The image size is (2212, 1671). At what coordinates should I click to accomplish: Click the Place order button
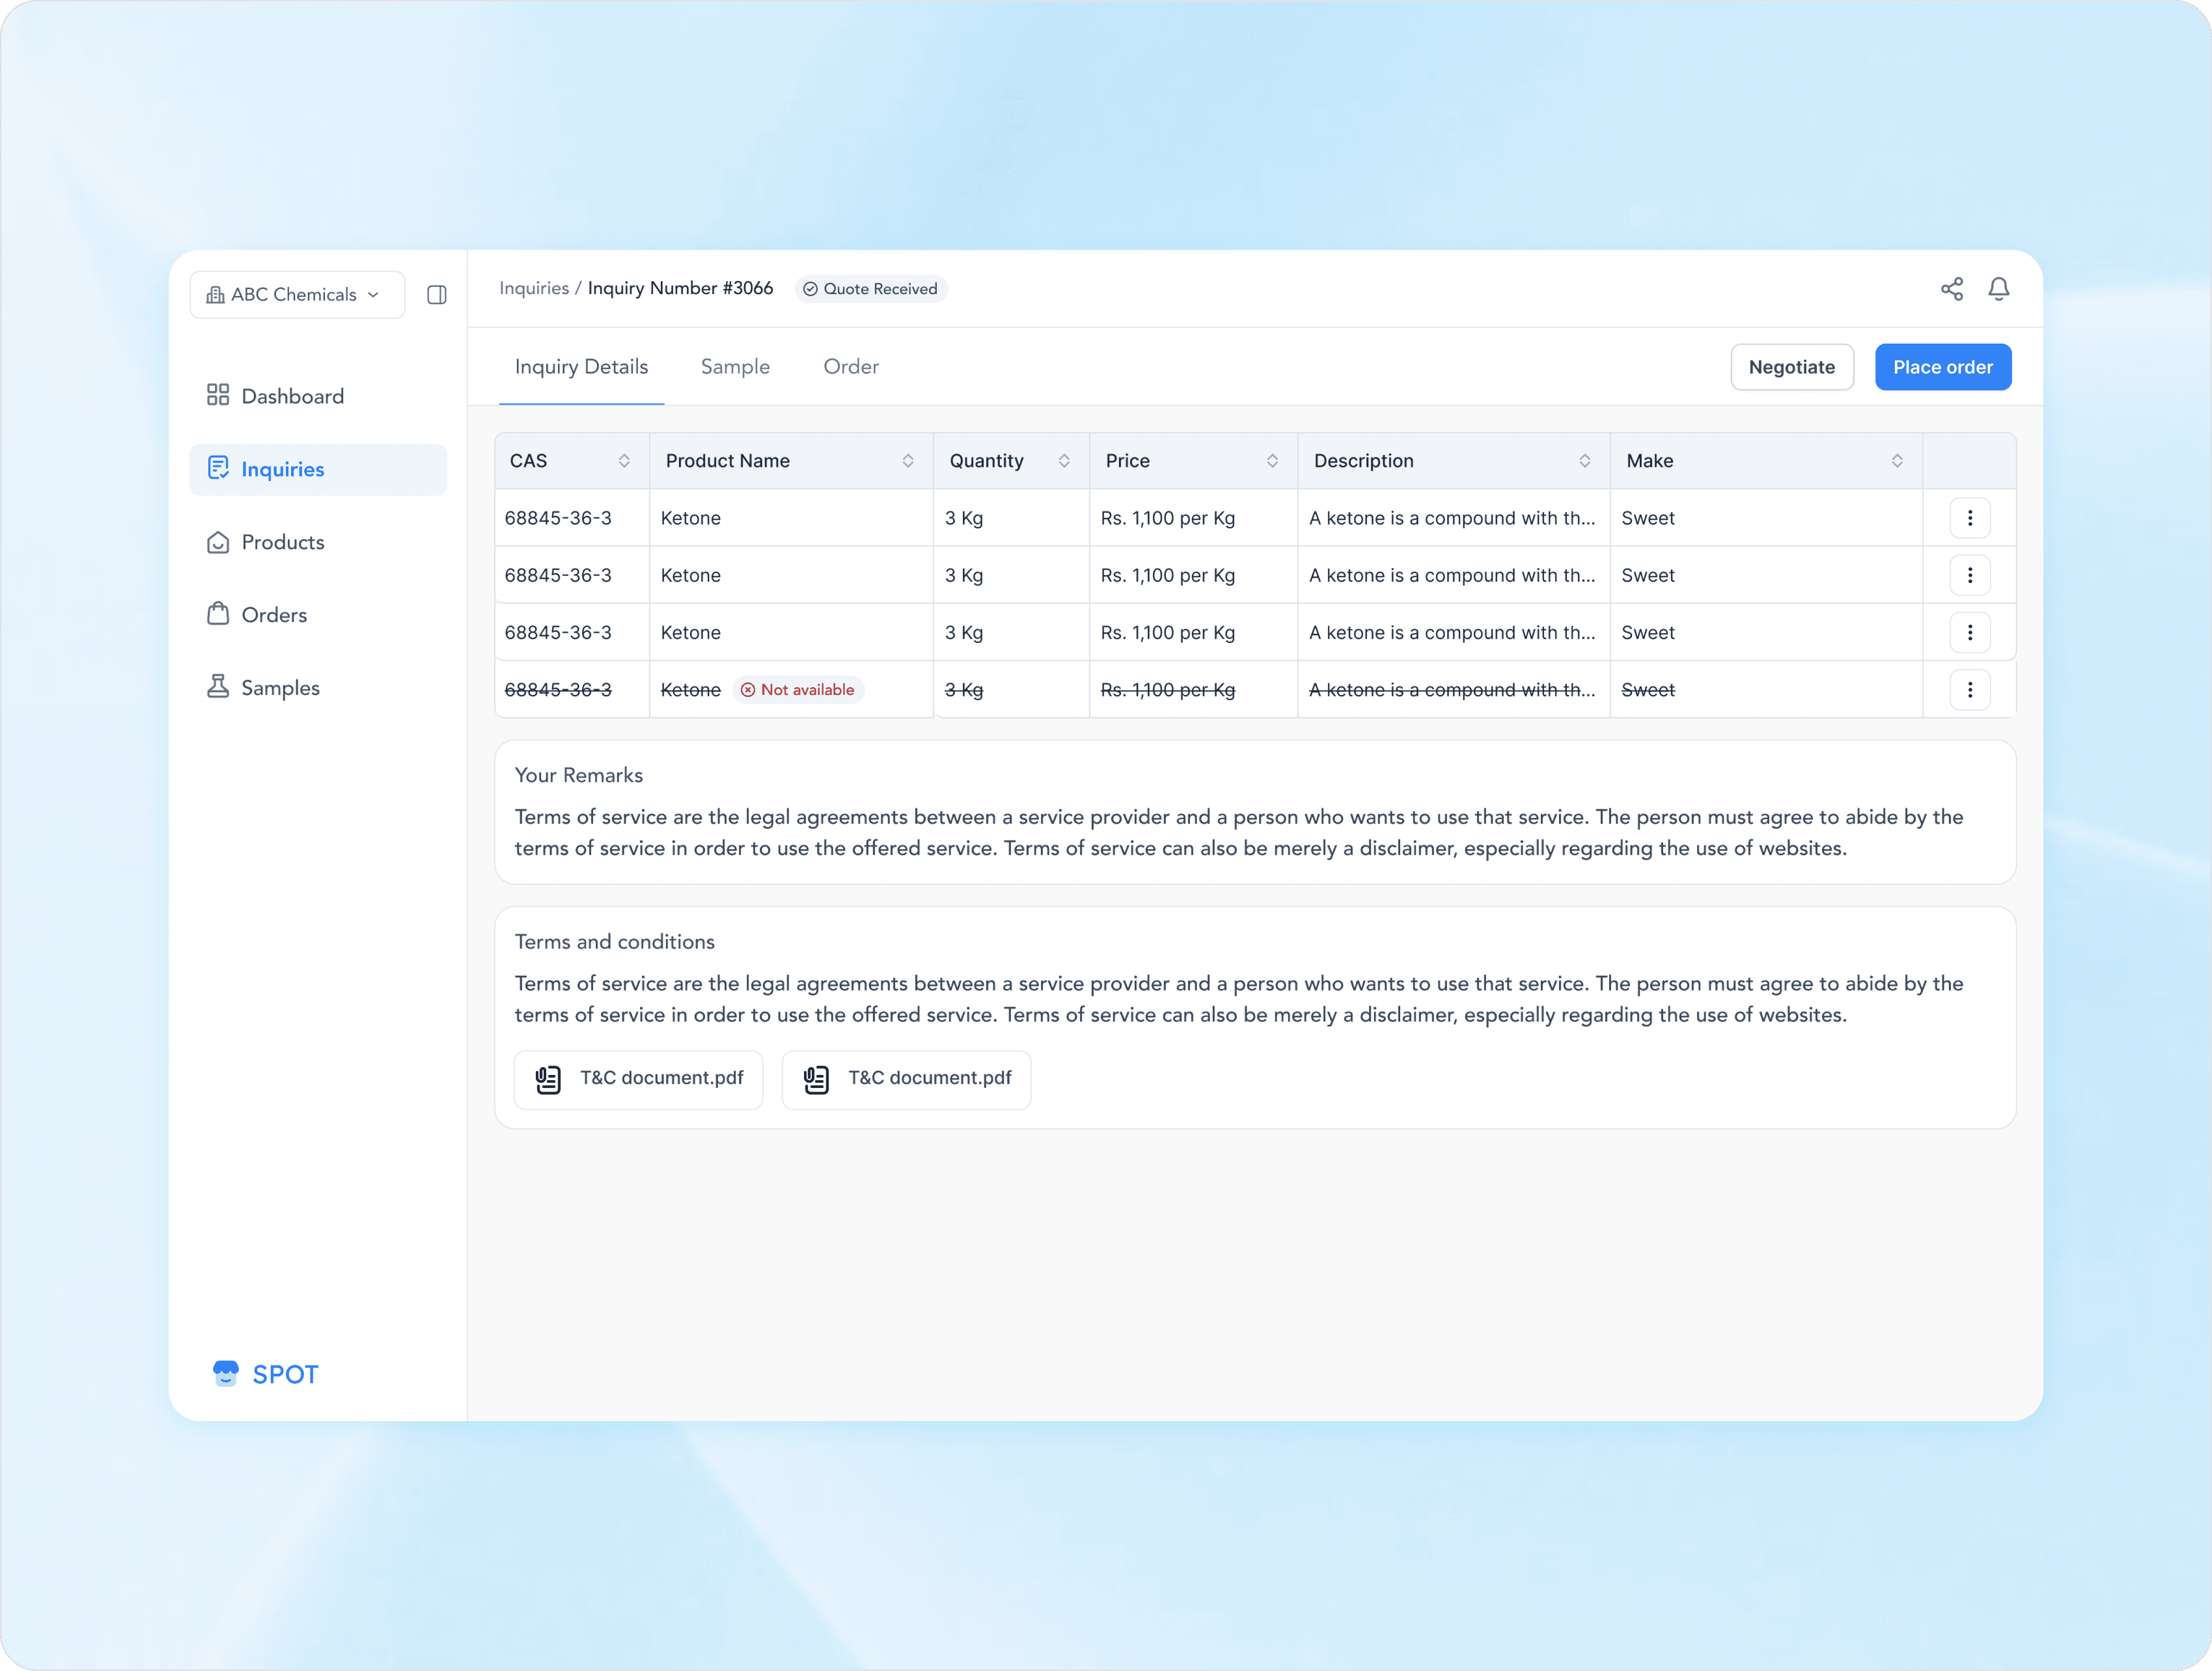point(1942,367)
